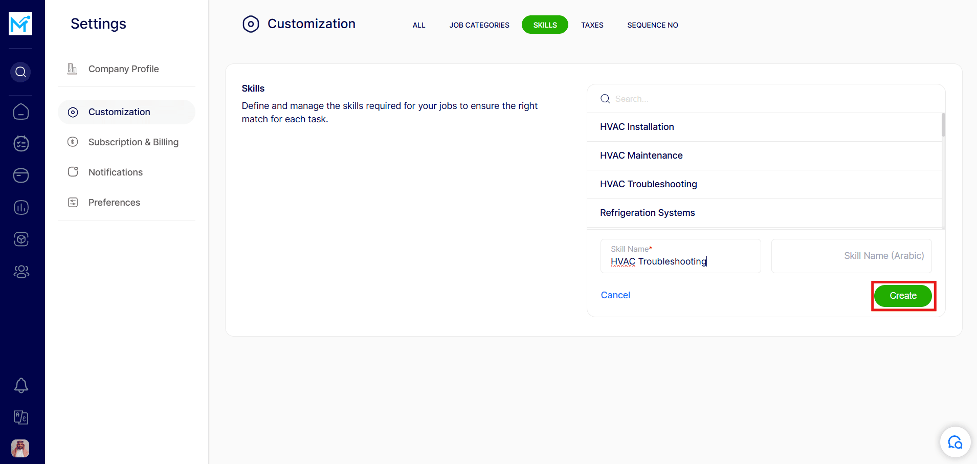Switch to the Job Categories tab
This screenshot has width=977, height=464.
pos(479,25)
